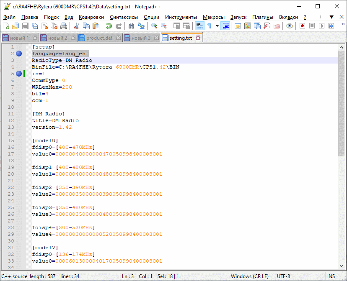Start macro recording with red dot button

[302, 26]
